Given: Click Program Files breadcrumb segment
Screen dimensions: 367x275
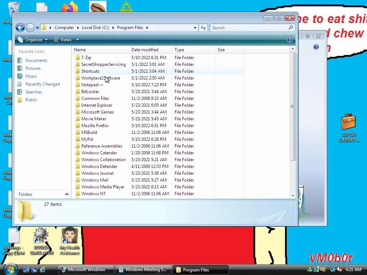Looking at the screenshot, I should click(130, 28).
